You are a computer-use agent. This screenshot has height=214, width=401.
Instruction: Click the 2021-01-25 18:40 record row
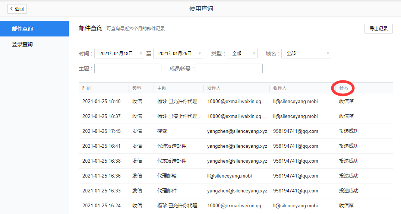tap(101, 101)
